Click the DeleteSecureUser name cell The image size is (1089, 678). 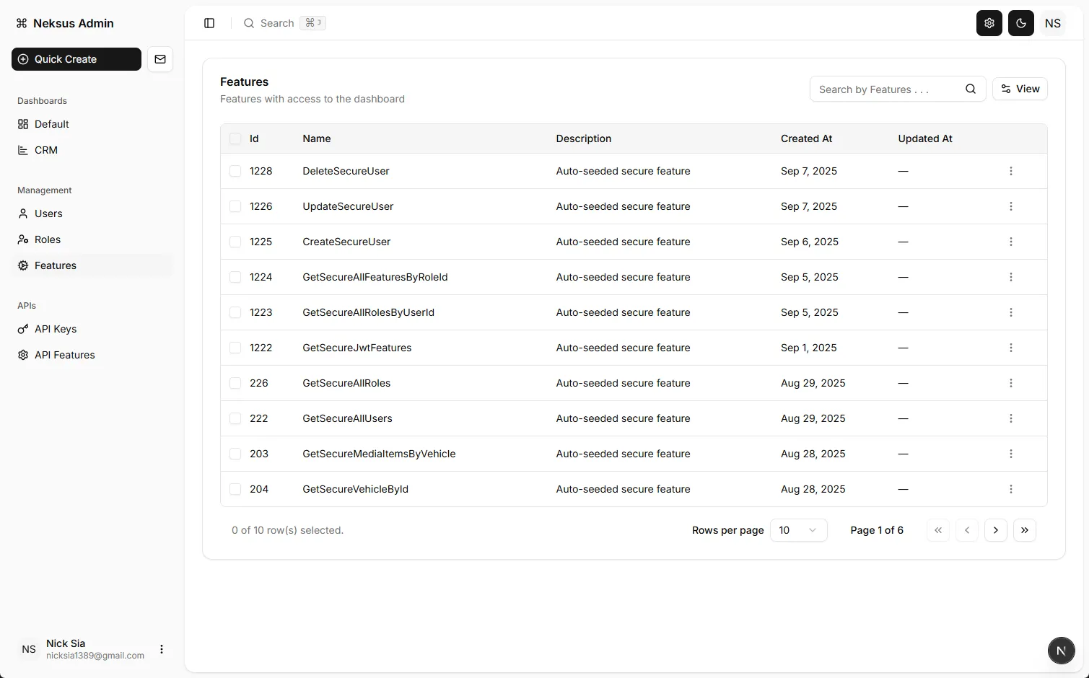pyautogui.click(x=346, y=171)
